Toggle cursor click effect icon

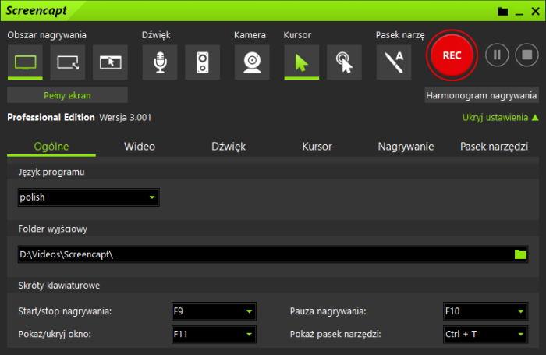click(x=344, y=62)
